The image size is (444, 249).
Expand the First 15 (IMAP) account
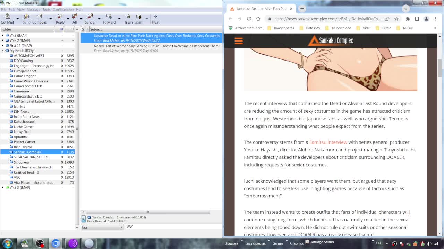click(x=3, y=45)
